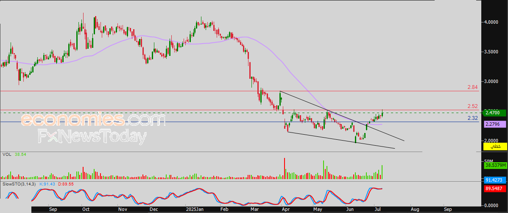The image size is (508, 213).
Task: Click the 3.0000 price axis label
Action: 491,81
